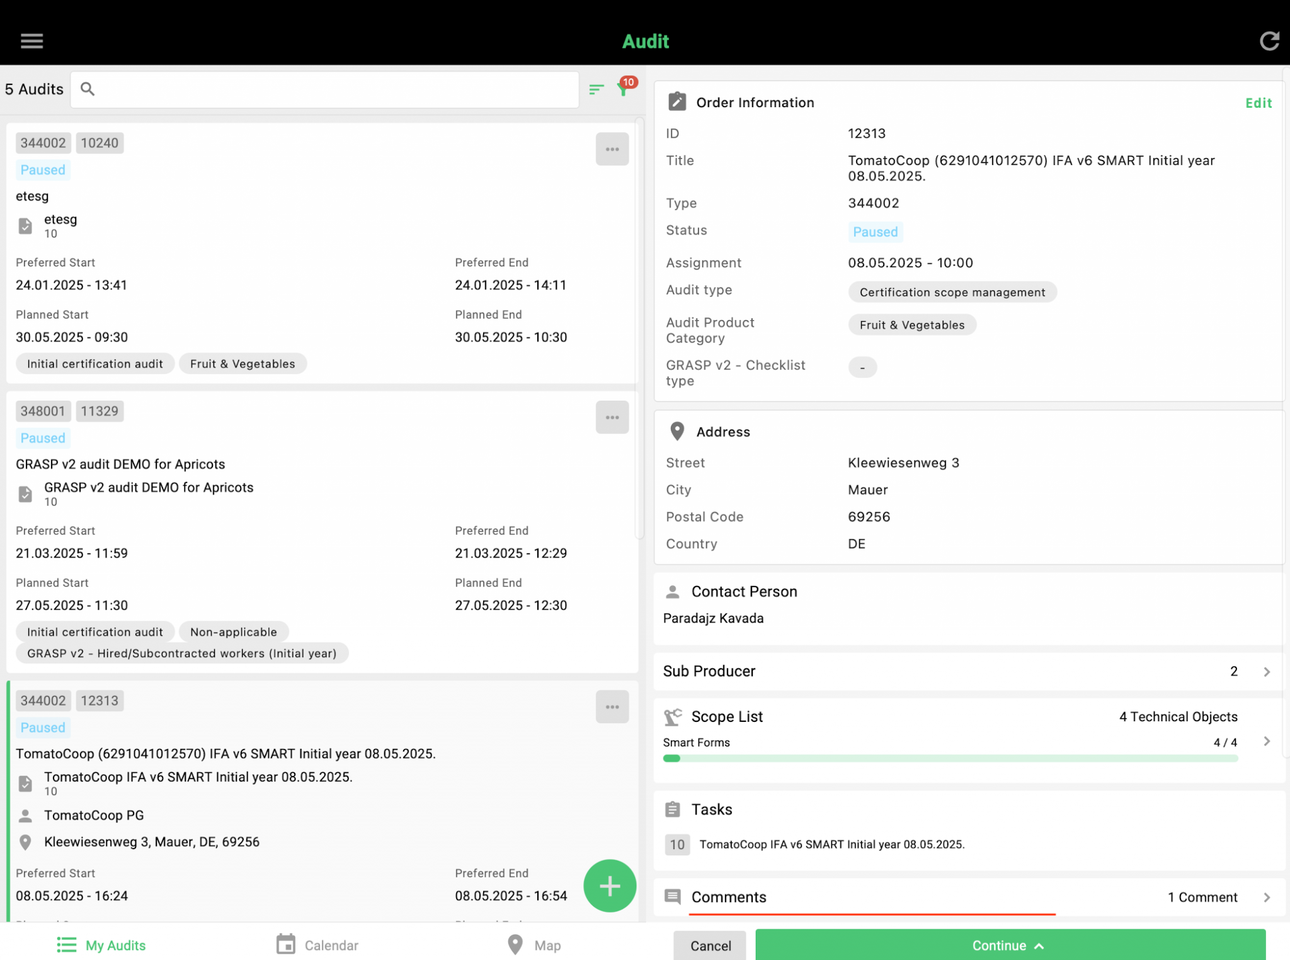1290x960 pixels.
Task: Expand the Scope List chevron
Action: tap(1267, 741)
